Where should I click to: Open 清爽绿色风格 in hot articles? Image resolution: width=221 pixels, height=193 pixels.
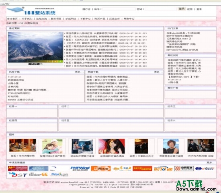click(174, 41)
